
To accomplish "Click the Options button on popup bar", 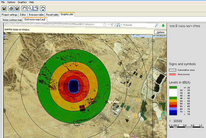I will coord(160,32).
